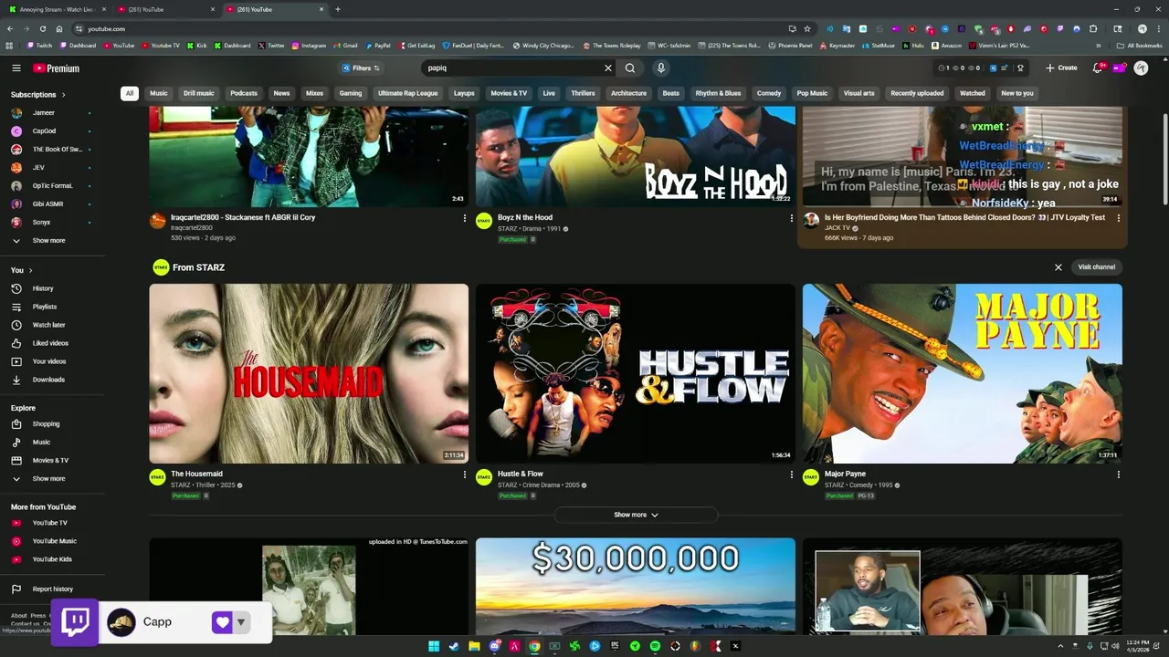Open YouTube Kids from More from YouTube
Viewport: 1169px width, 657px height.
52,559
